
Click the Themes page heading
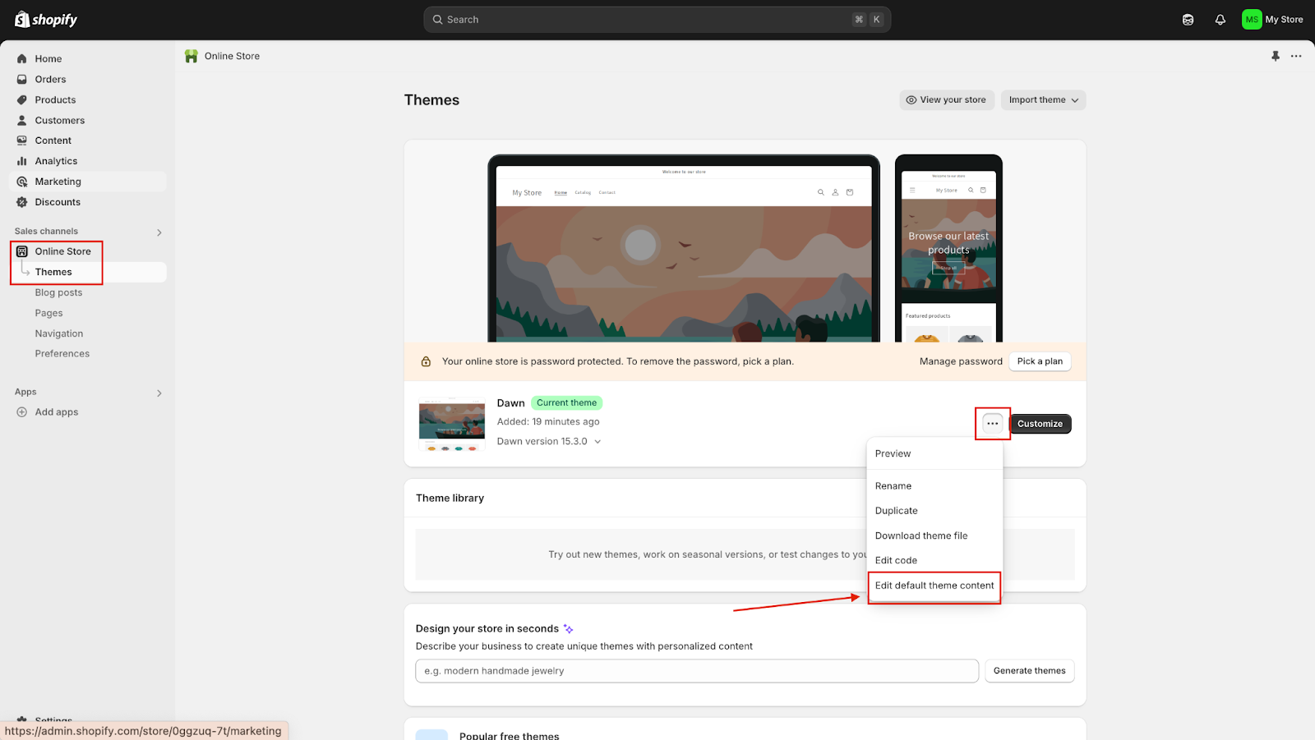pos(431,100)
